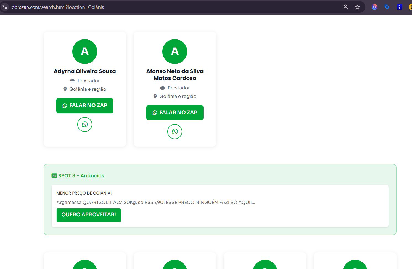Viewport: 412px width, 269px height.
Task: Open Adyrna Oliveira Souza name heading
Action: click(x=85, y=71)
